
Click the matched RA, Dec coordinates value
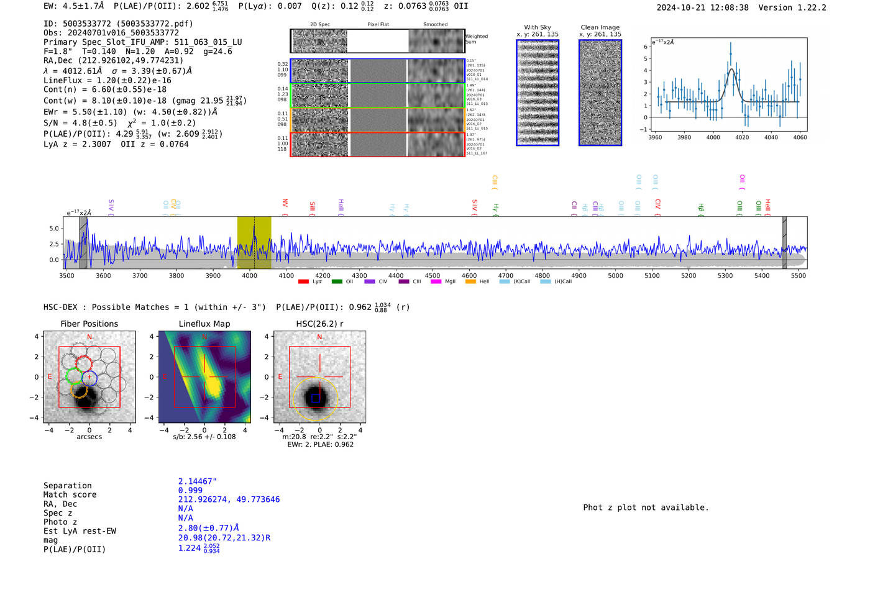coord(229,499)
